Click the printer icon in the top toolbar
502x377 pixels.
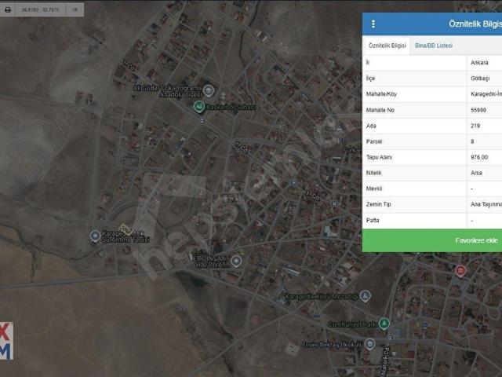(8, 10)
